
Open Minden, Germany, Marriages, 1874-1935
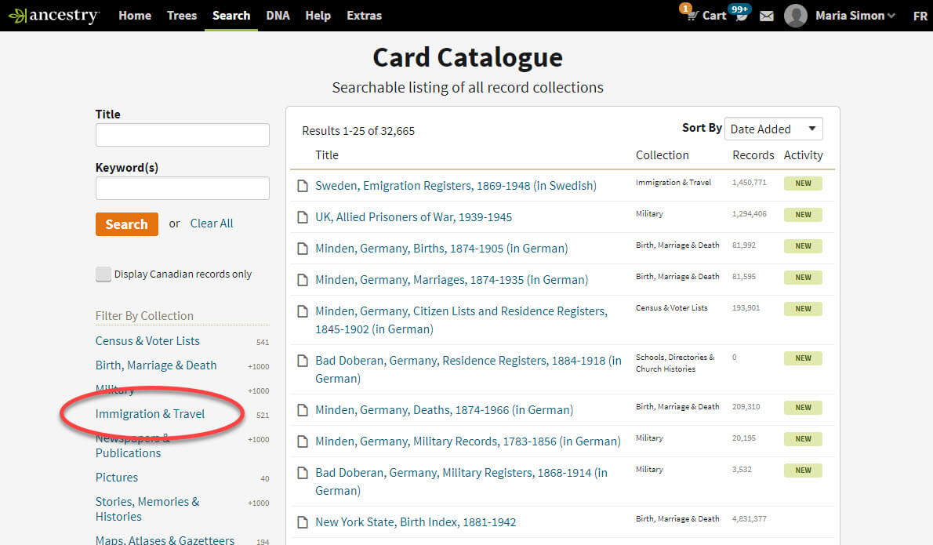pos(452,280)
